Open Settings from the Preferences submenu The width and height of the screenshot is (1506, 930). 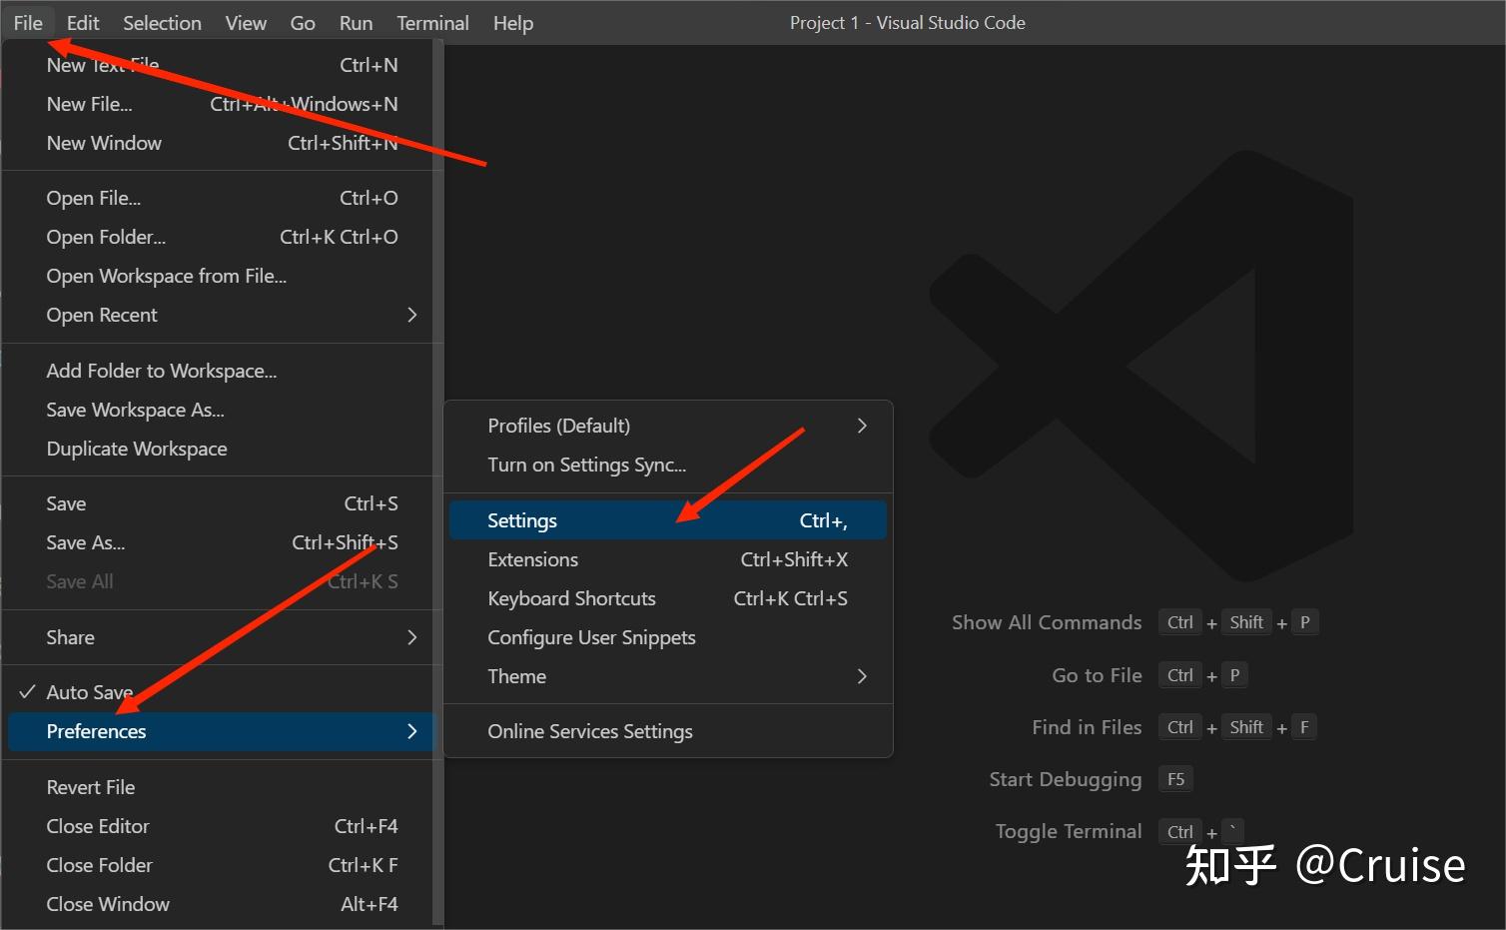[x=521, y=519]
